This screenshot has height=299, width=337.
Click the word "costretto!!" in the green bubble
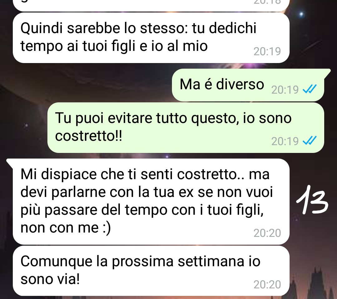click(89, 136)
